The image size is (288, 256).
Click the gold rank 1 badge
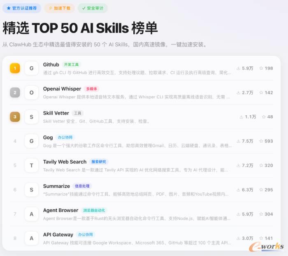pos(15,68)
